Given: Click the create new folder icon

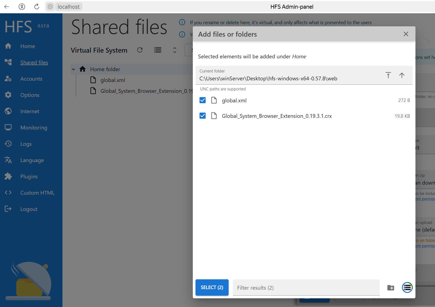Looking at the screenshot, I should coord(390,288).
